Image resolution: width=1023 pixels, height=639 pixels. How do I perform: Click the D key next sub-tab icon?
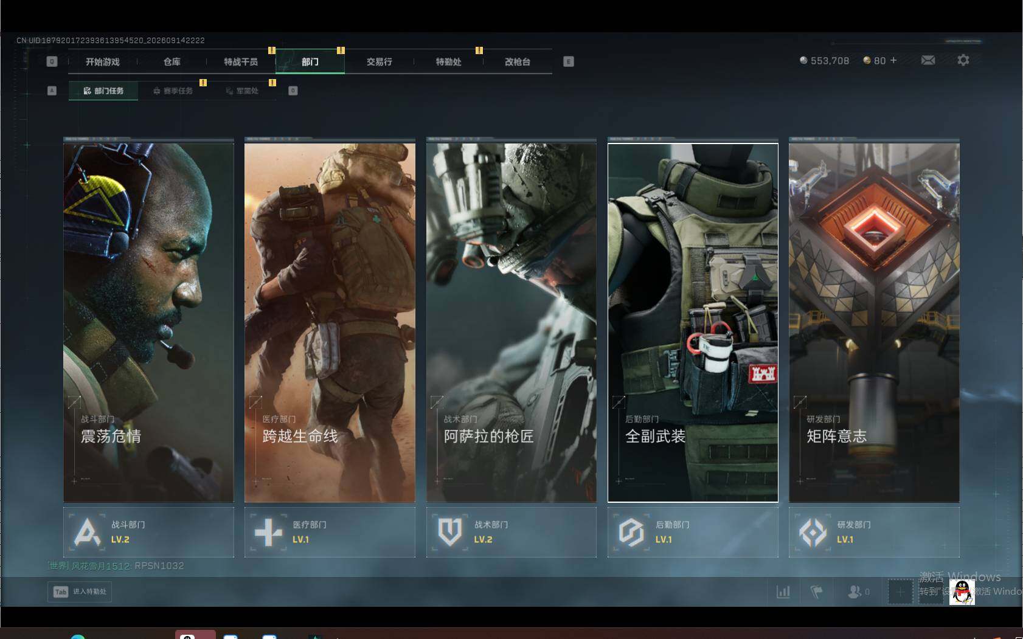[x=293, y=91]
